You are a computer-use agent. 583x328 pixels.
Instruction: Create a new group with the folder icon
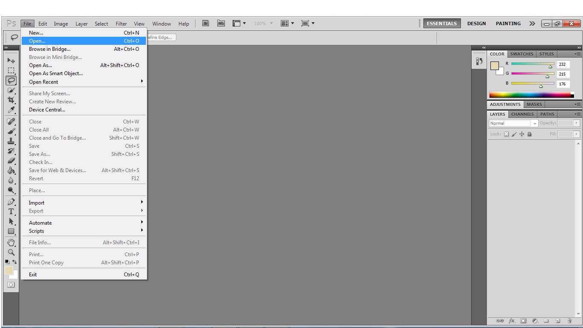[x=546, y=321]
